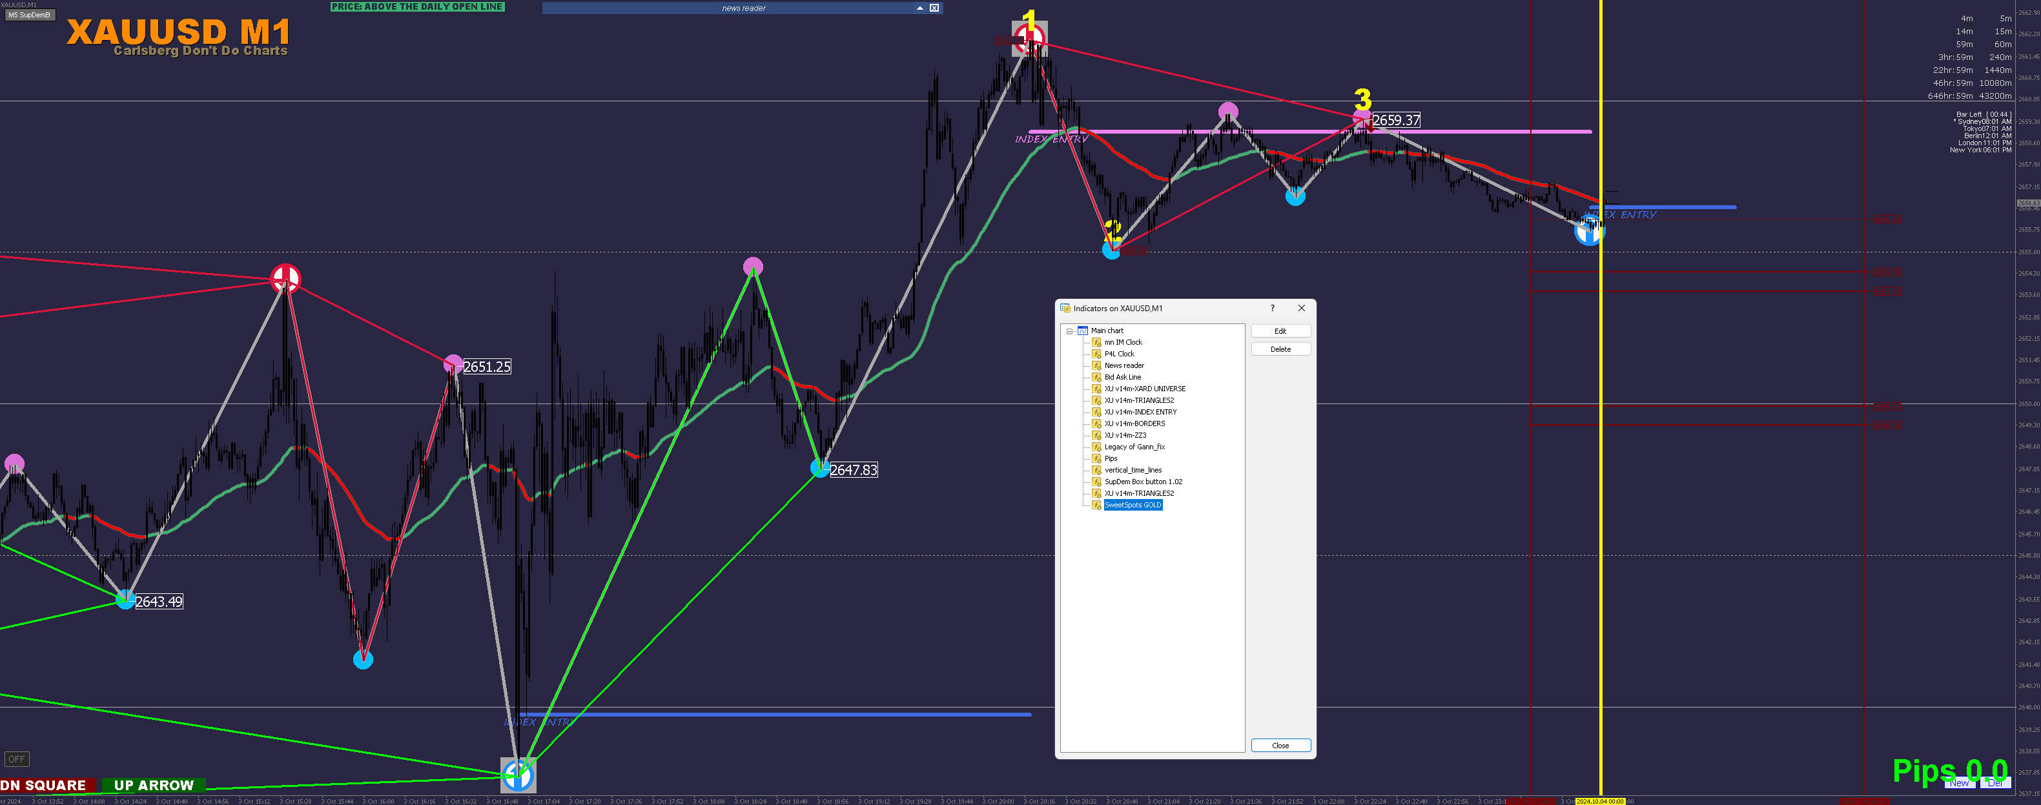Click the Delete button in Indicators dialog
The width and height of the screenshot is (2041, 805).
click(1280, 349)
